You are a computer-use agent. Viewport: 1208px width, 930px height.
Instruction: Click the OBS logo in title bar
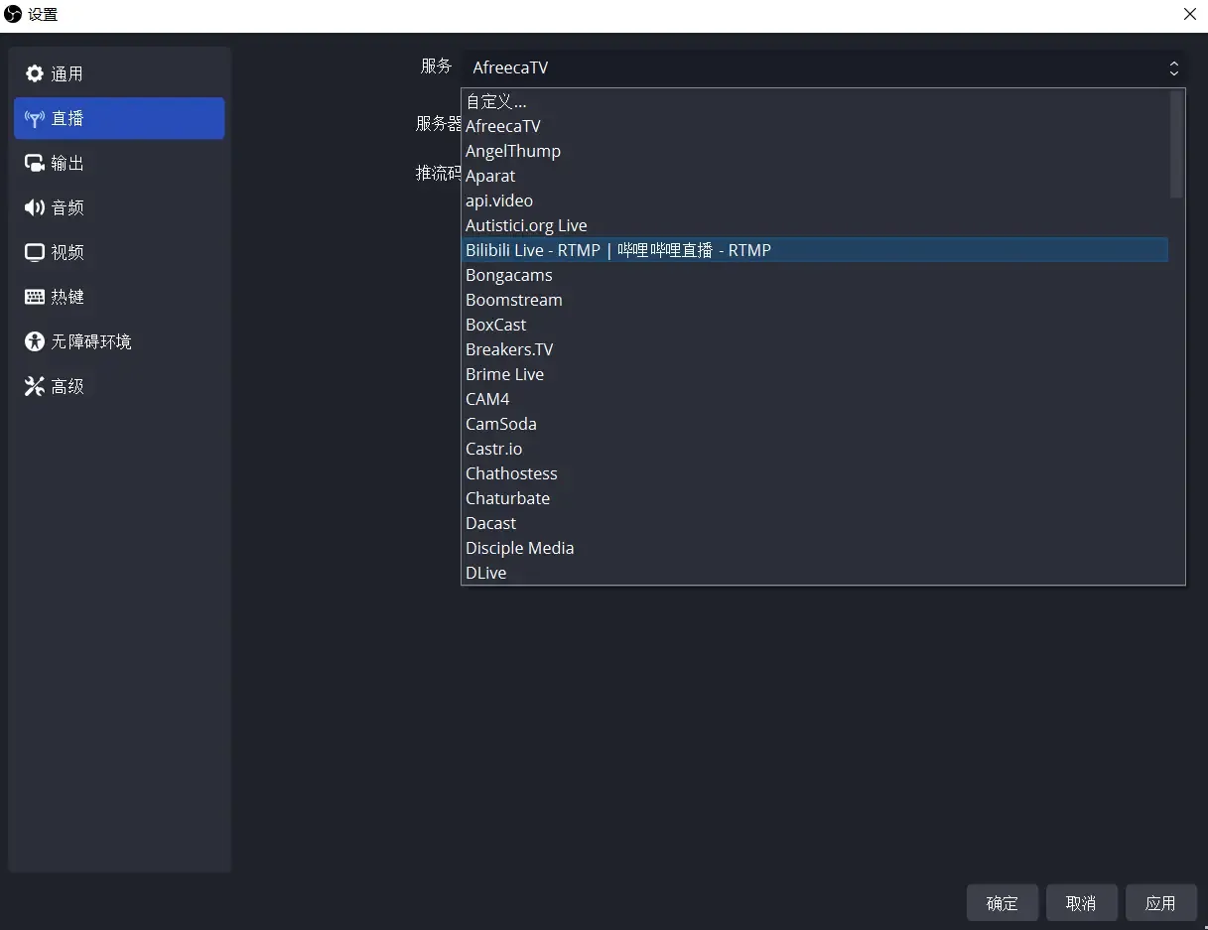click(13, 14)
